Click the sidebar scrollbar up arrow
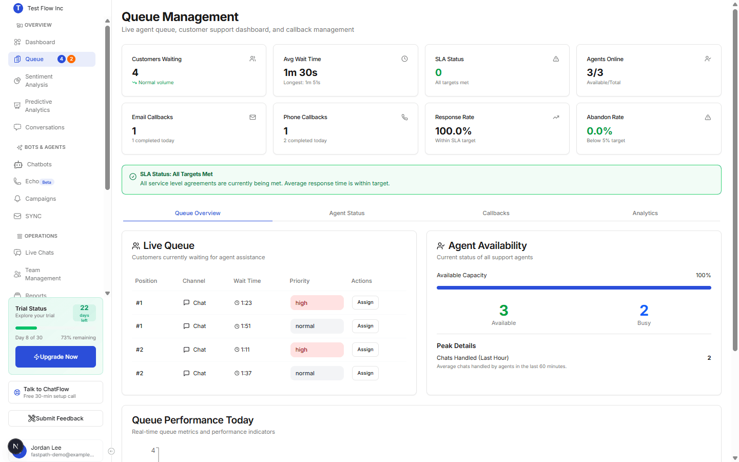 point(107,21)
